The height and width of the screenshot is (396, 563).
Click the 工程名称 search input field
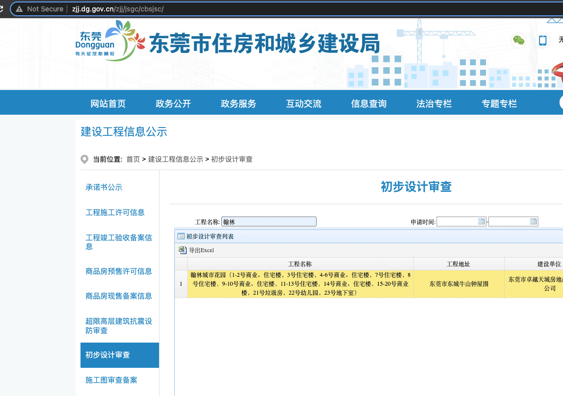269,221
